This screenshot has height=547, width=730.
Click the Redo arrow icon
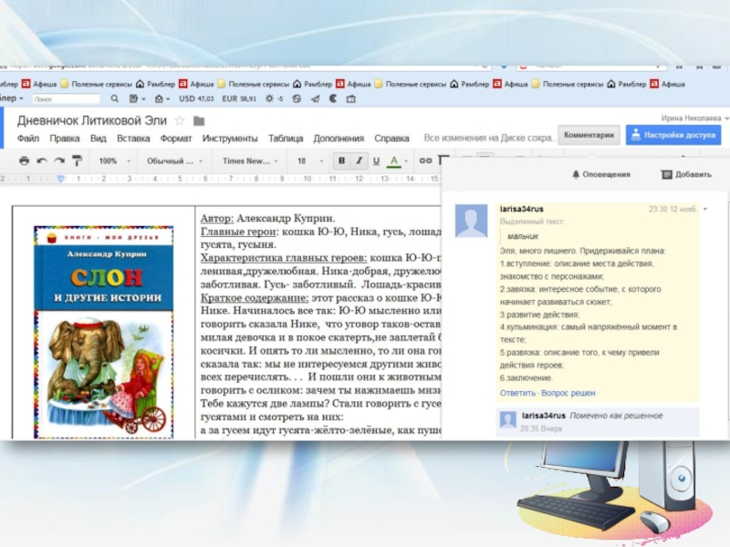click(59, 160)
